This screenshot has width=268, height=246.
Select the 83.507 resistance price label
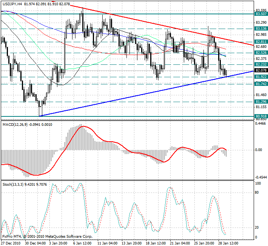click(x=260, y=14)
